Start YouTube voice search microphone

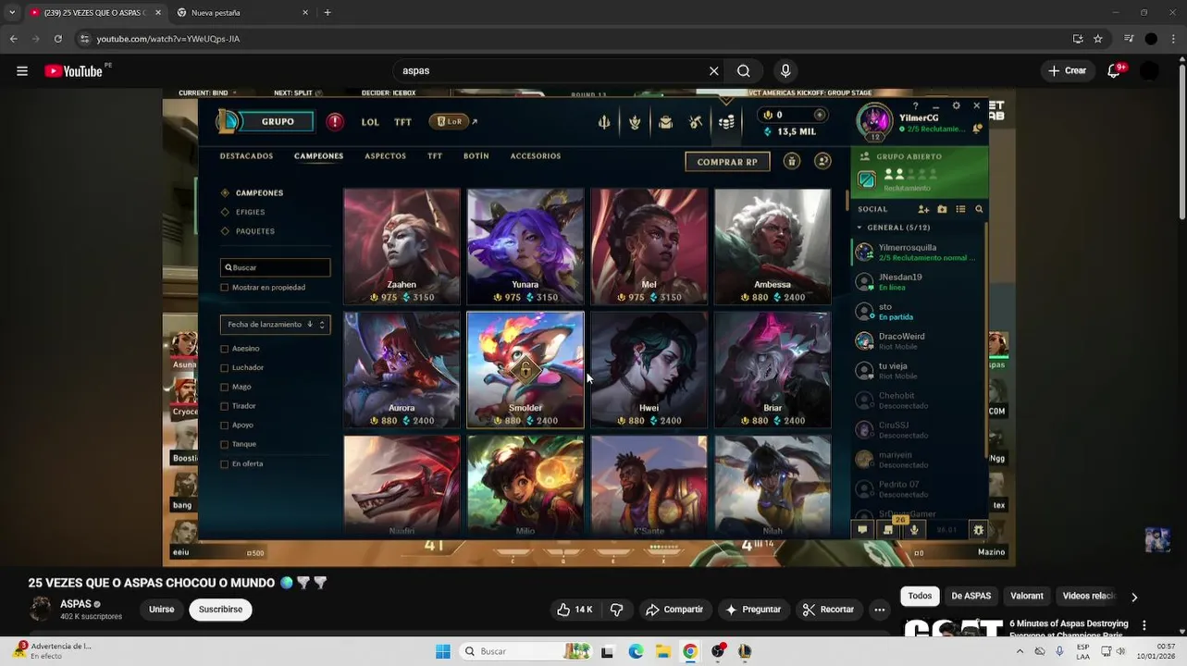coord(785,71)
